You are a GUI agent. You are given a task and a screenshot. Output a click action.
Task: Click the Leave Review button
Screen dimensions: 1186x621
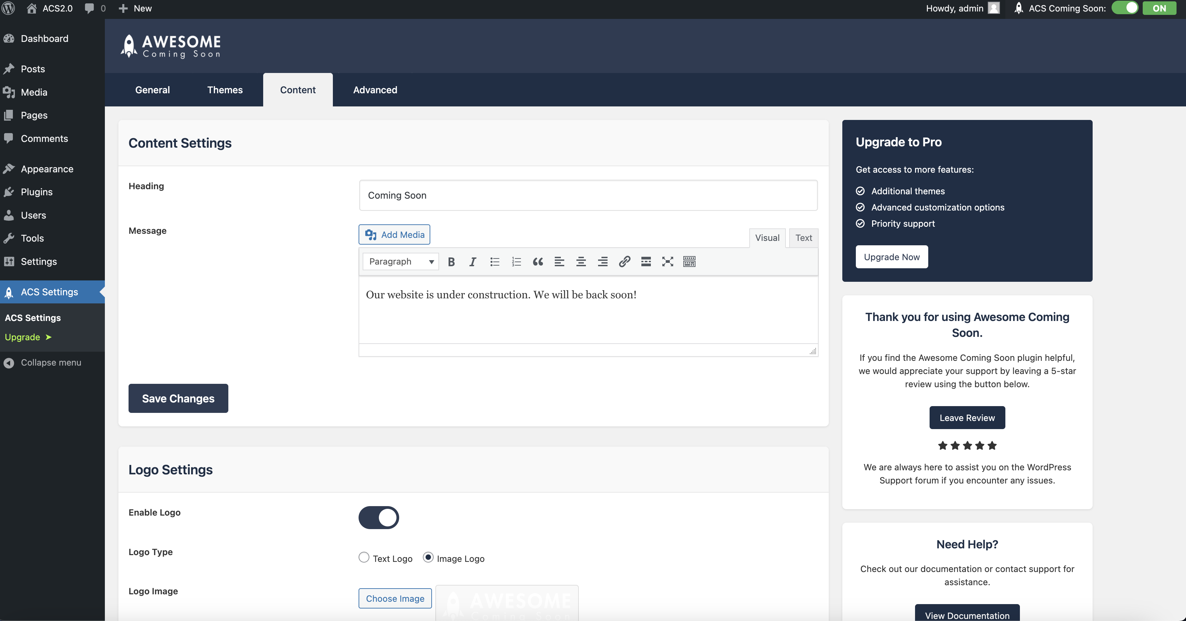click(967, 418)
